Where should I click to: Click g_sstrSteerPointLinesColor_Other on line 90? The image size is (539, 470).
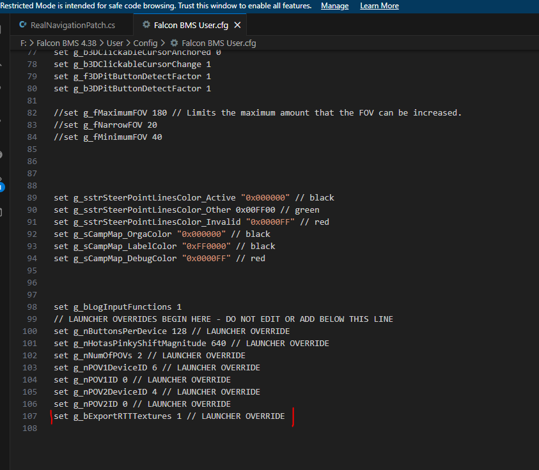152,210
